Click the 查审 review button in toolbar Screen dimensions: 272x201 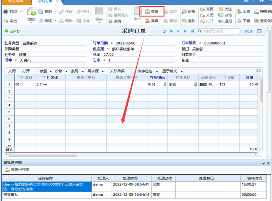[152, 12]
